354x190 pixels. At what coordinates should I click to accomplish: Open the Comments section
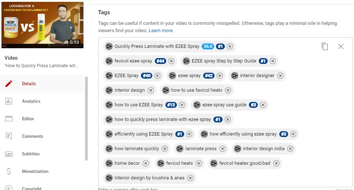pos(32,136)
